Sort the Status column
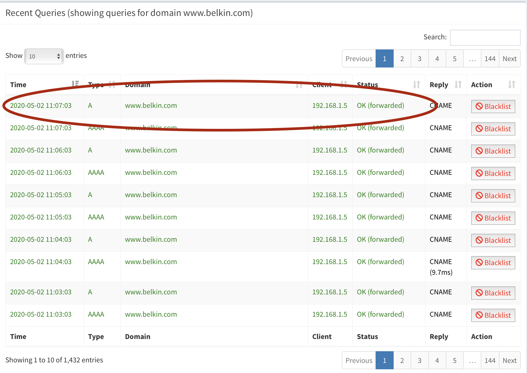Image resolution: width=527 pixels, height=373 pixels. click(417, 84)
